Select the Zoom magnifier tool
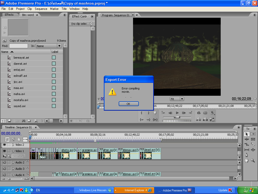Screen dimensions: 258x194 253,160
